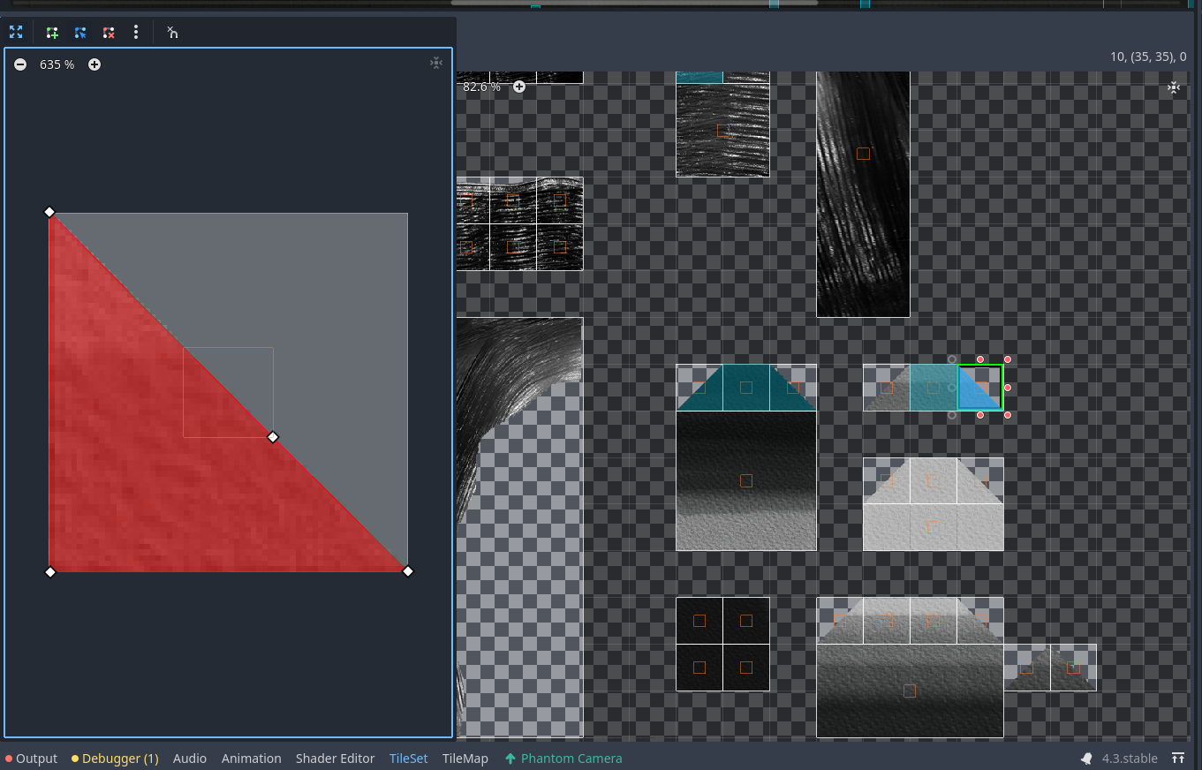Open the polygon editor three-dots options menu
Image resolution: width=1202 pixels, height=770 pixels.
[136, 33]
